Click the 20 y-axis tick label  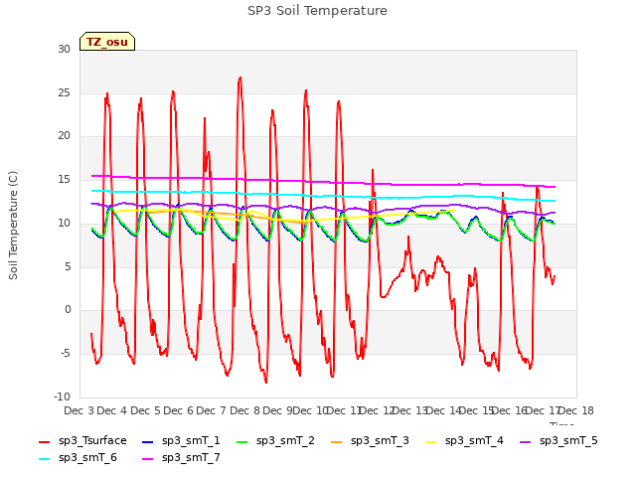[x=64, y=136]
